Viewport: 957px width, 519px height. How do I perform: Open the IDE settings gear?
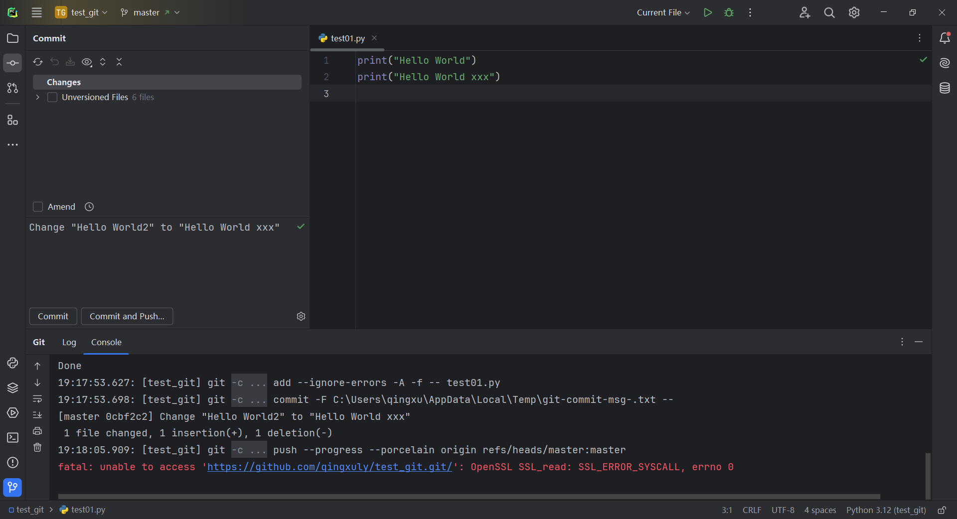[x=854, y=12]
